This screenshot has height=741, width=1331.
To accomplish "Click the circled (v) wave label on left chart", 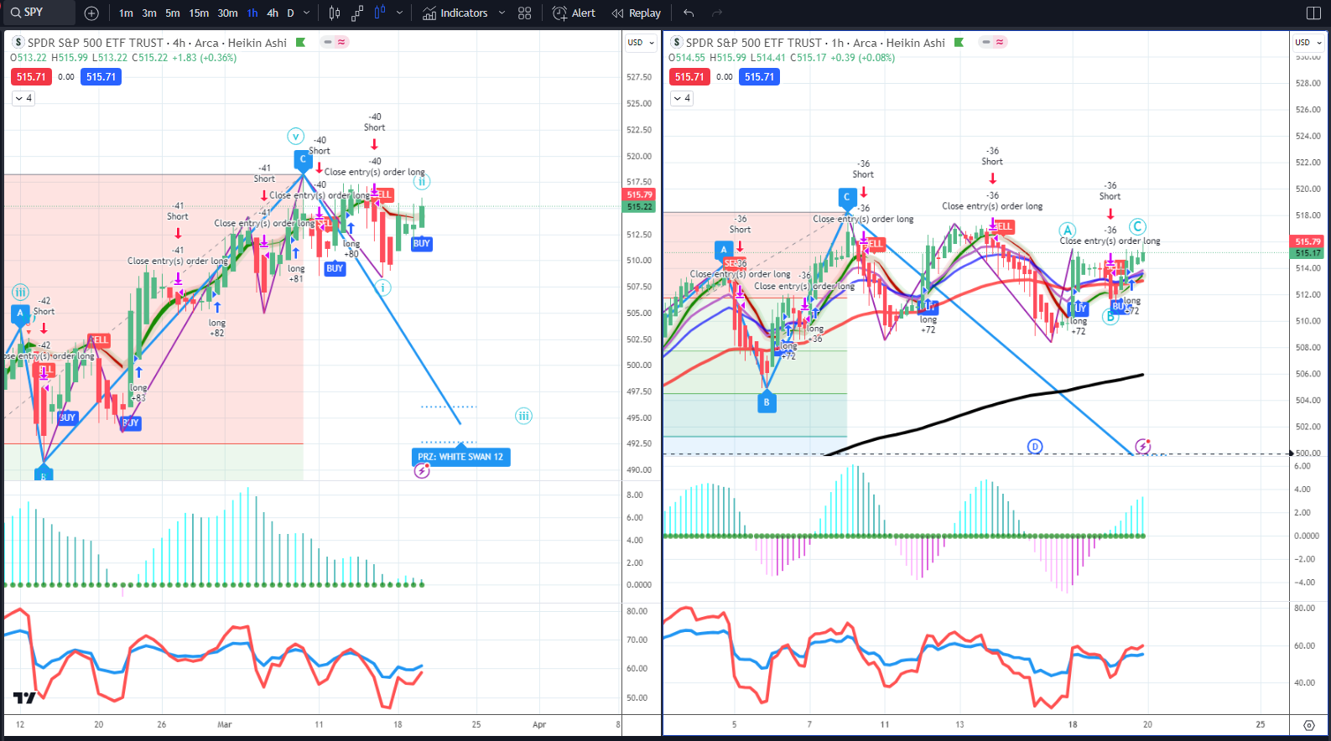I will click(295, 136).
